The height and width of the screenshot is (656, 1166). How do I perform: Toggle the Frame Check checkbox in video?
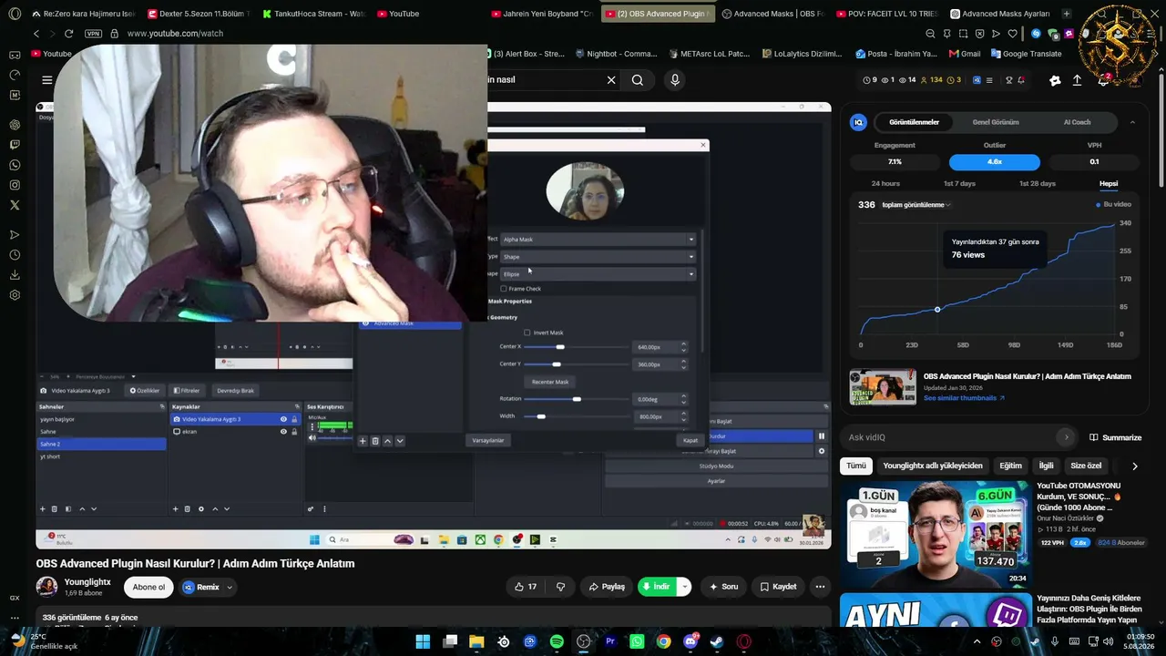coord(503,289)
